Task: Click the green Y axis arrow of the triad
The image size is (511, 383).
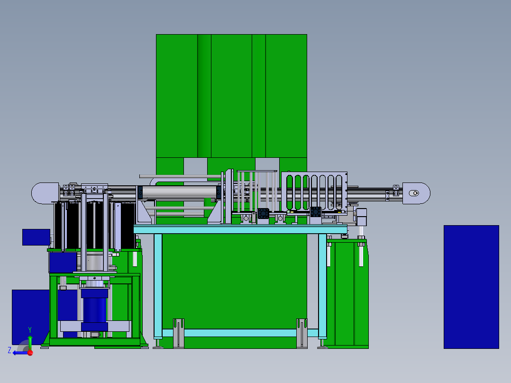Action: (x=30, y=342)
